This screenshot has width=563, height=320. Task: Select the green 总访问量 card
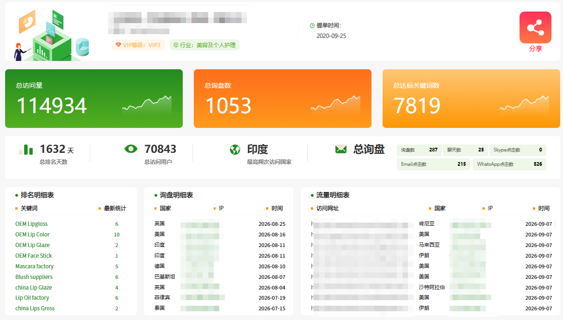(94, 98)
